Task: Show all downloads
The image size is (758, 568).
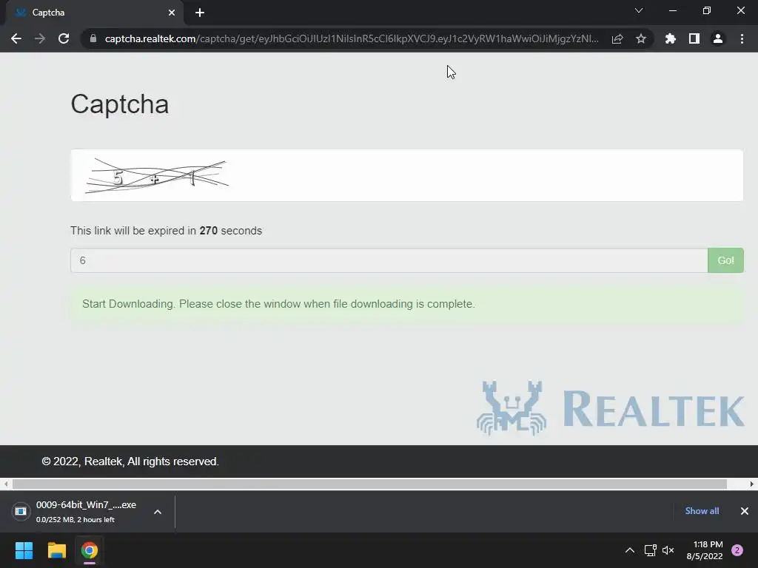Action: (702, 511)
